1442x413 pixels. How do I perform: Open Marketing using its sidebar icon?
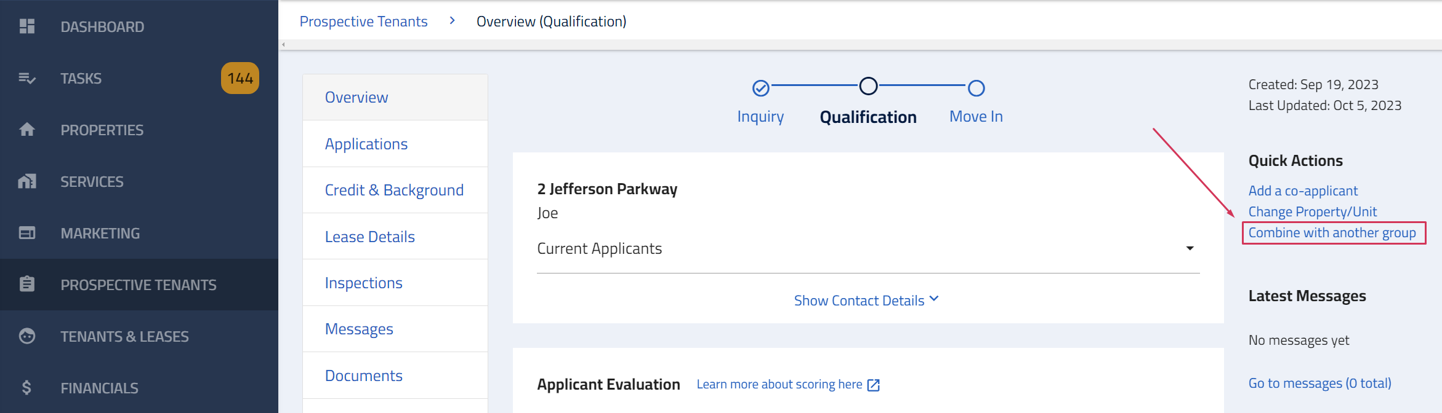[27, 233]
